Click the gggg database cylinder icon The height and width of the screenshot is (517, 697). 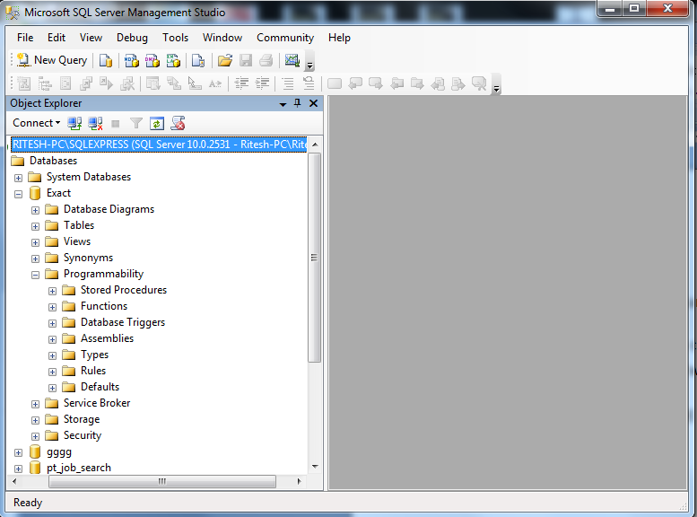[35, 452]
